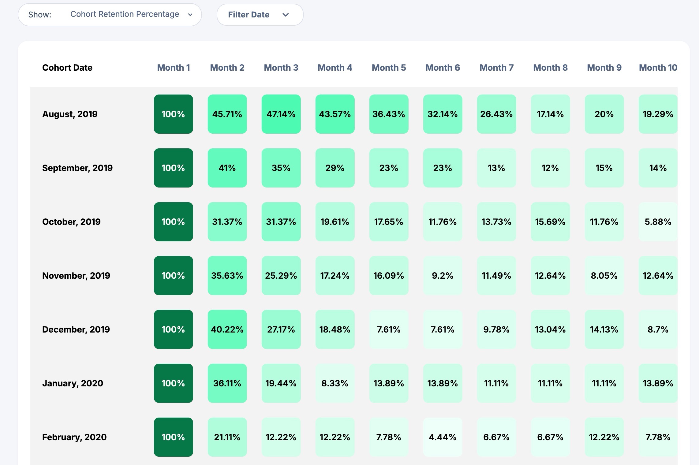Click the Filter Date chevron arrow
This screenshot has width=699, height=465.
286,15
